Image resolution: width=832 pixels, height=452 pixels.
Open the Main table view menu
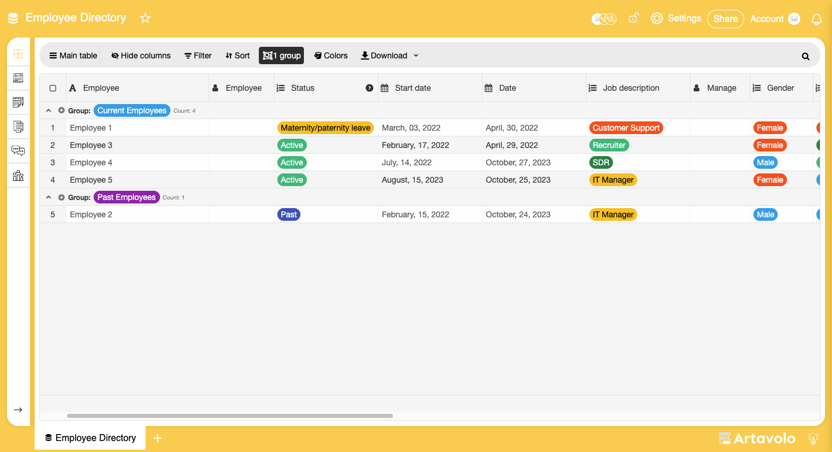point(73,55)
